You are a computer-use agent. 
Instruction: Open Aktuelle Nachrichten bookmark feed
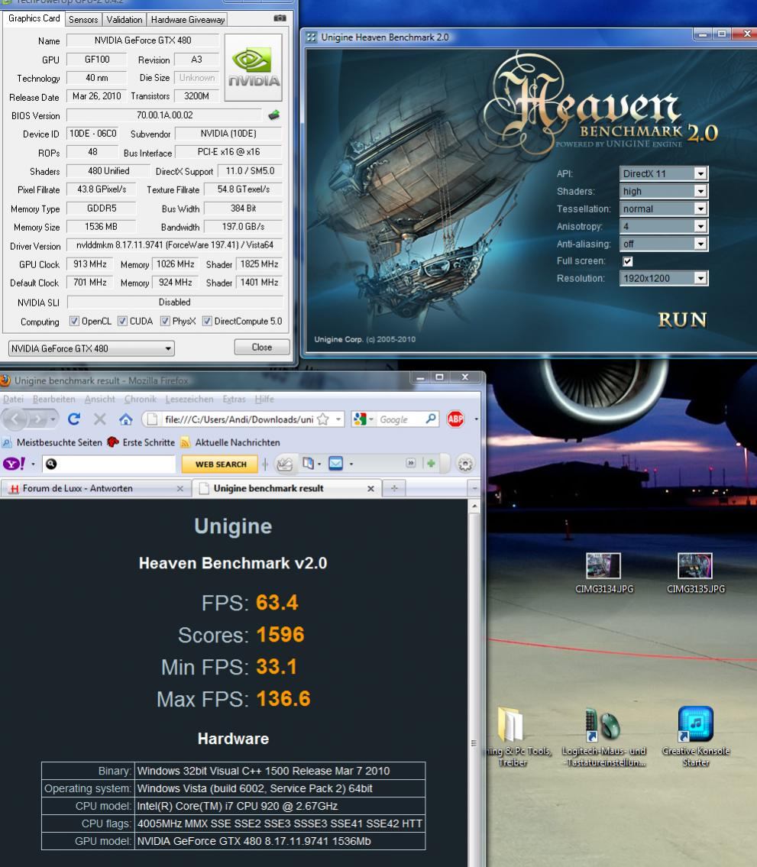tap(230, 442)
